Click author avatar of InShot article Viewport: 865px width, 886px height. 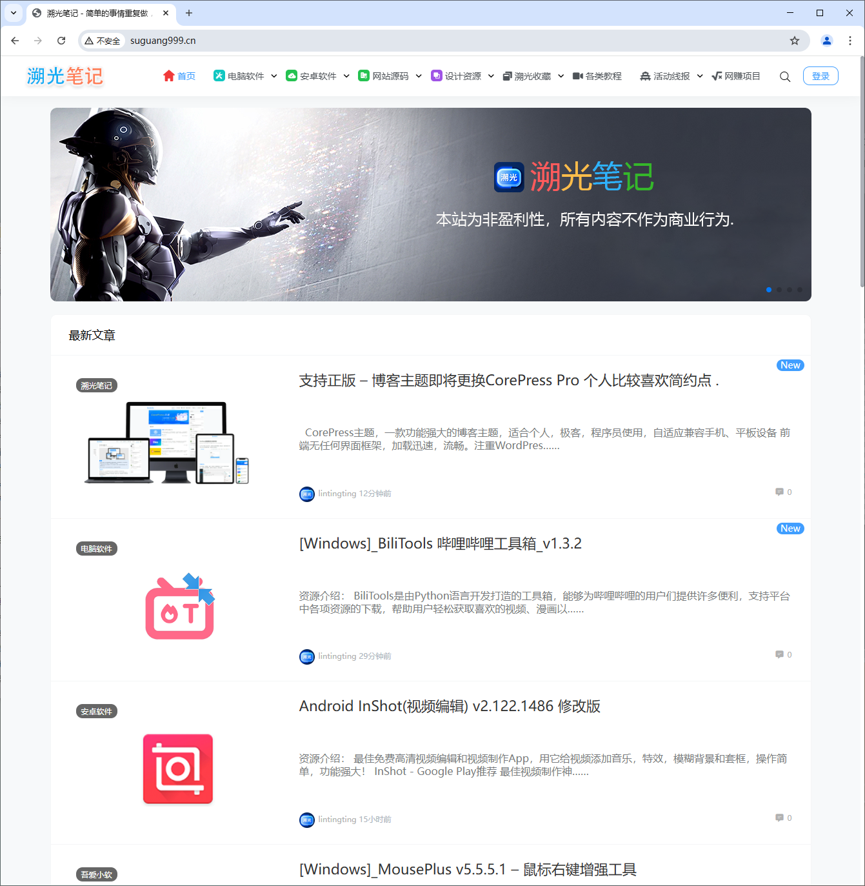pos(307,820)
